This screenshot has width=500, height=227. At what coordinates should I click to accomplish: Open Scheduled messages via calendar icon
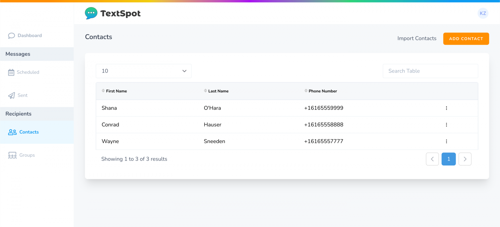[x=12, y=72]
